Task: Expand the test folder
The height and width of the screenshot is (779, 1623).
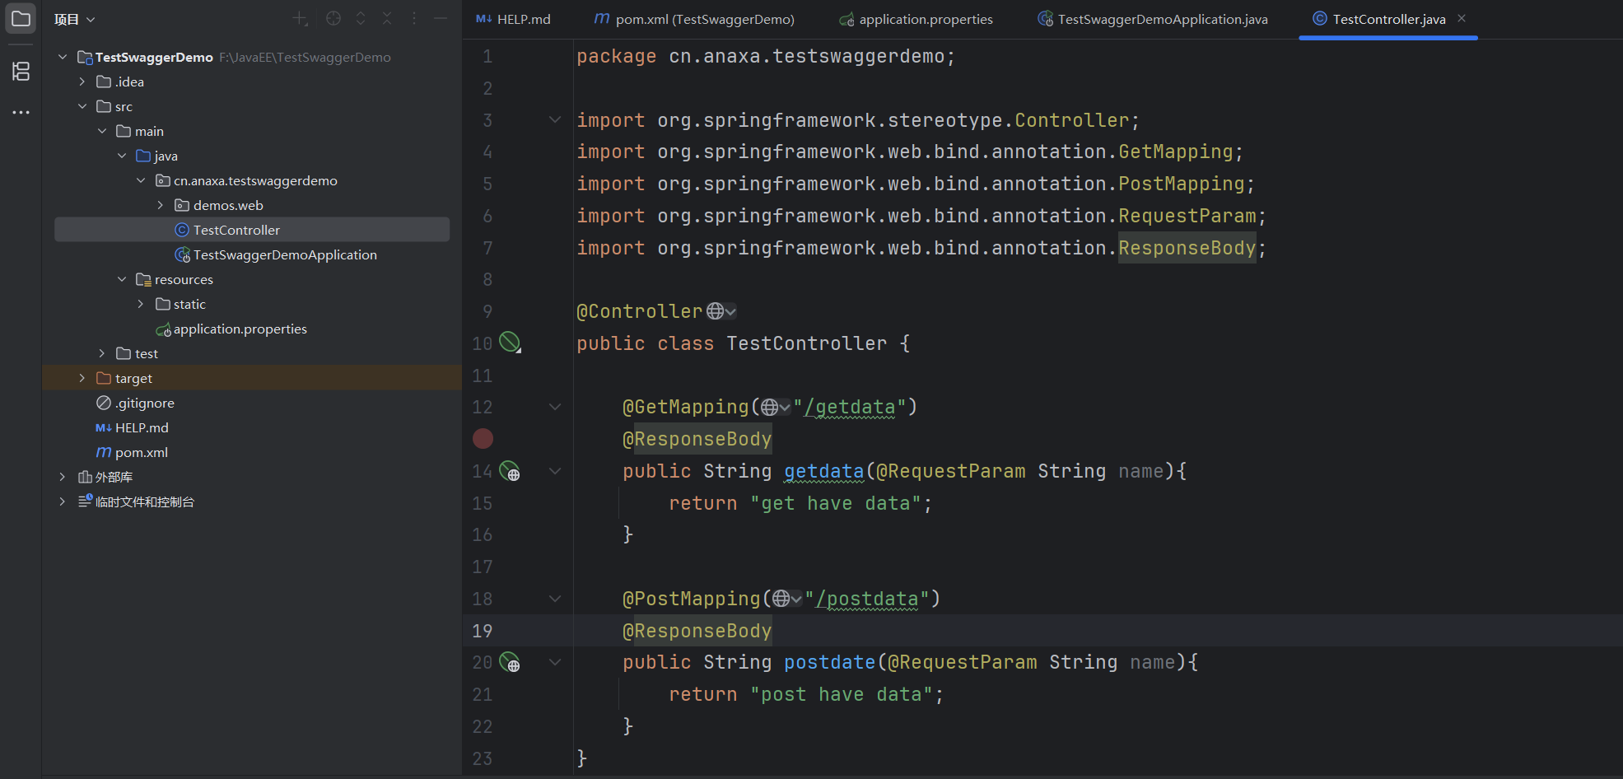Action: coord(102,353)
